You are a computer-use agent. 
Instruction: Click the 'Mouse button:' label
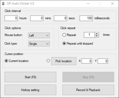[x=14, y=35]
